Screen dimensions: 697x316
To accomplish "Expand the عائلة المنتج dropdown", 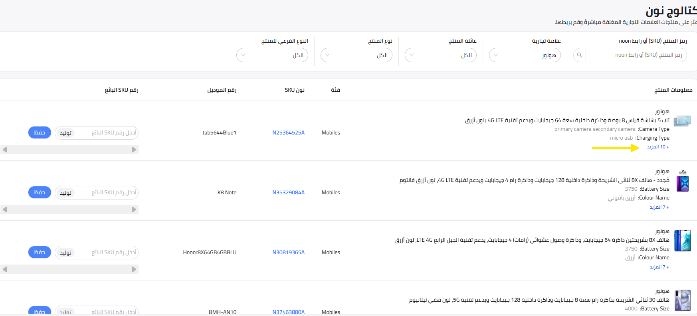I will point(440,55).
